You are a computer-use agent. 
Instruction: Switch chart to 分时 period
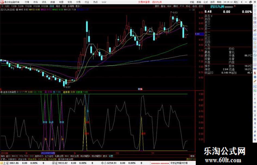(x=7, y=6)
